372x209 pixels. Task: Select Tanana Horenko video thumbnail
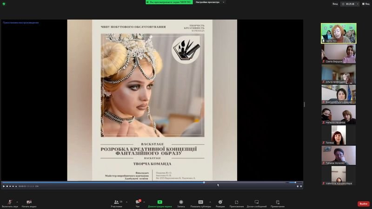(x=339, y=155)
